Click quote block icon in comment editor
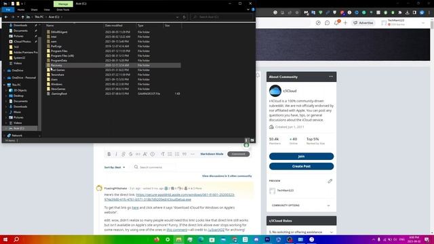The width and height of the screenshot is (434, 244). coord(184,154)
